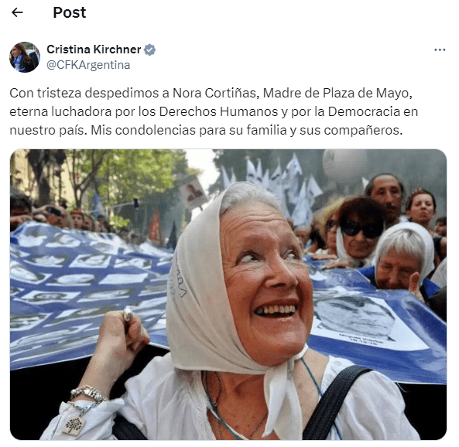Click the Post header title
The height and width of the screenshot is (447, 459).
(70, 12)
